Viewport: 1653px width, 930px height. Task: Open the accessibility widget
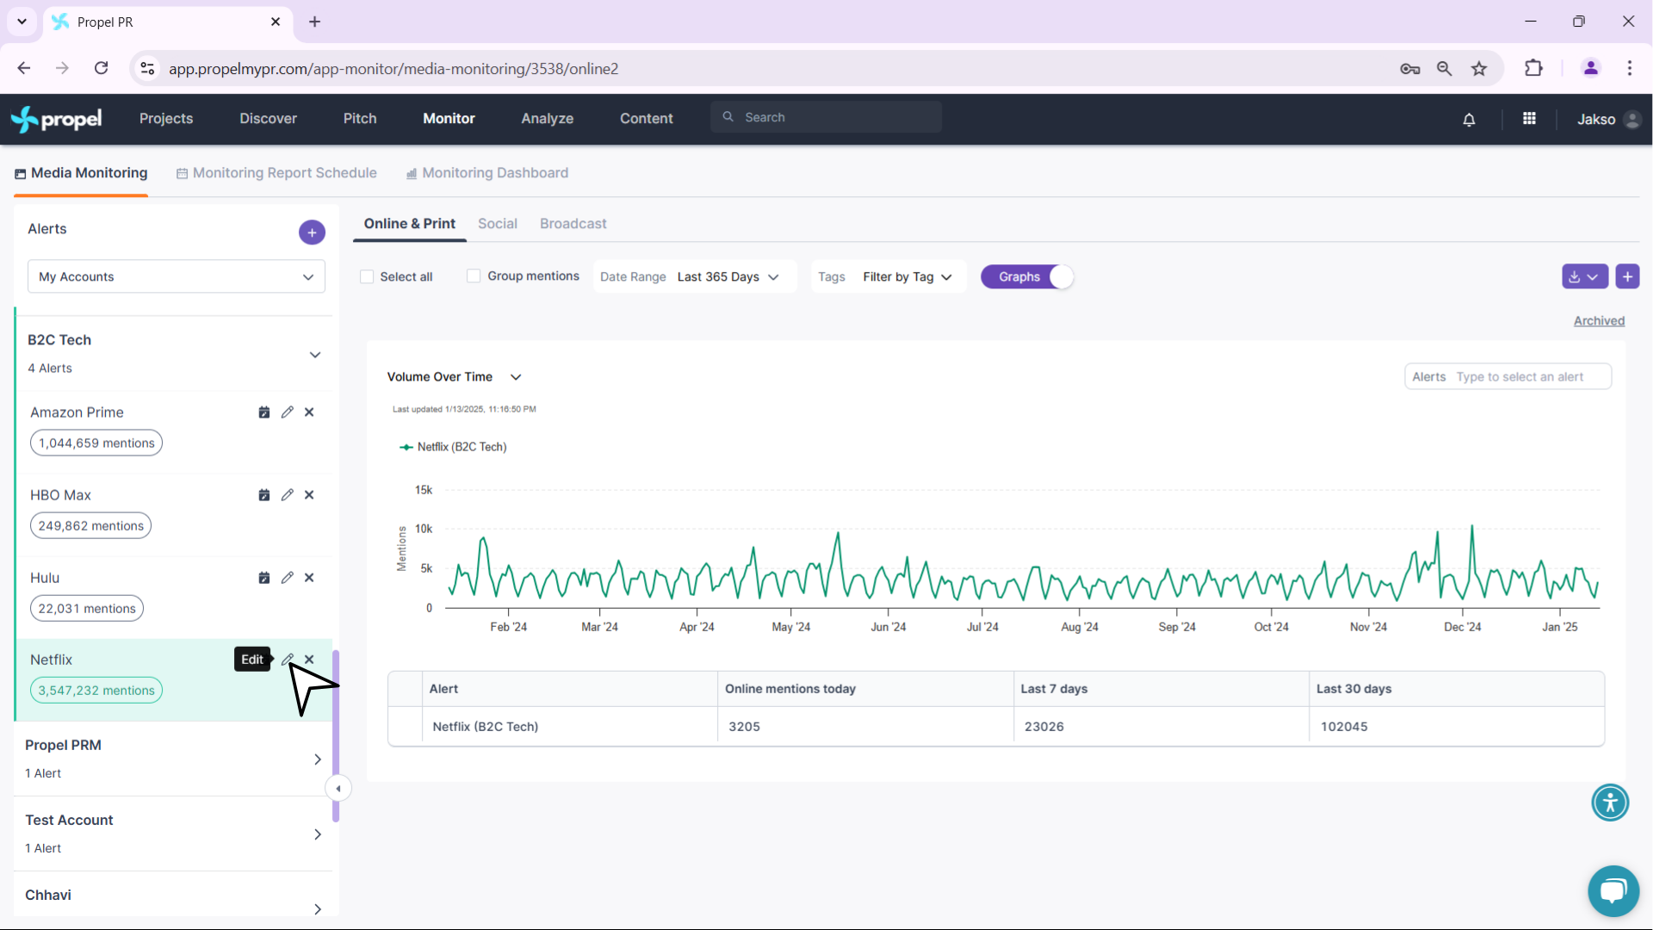point(1610,803)
